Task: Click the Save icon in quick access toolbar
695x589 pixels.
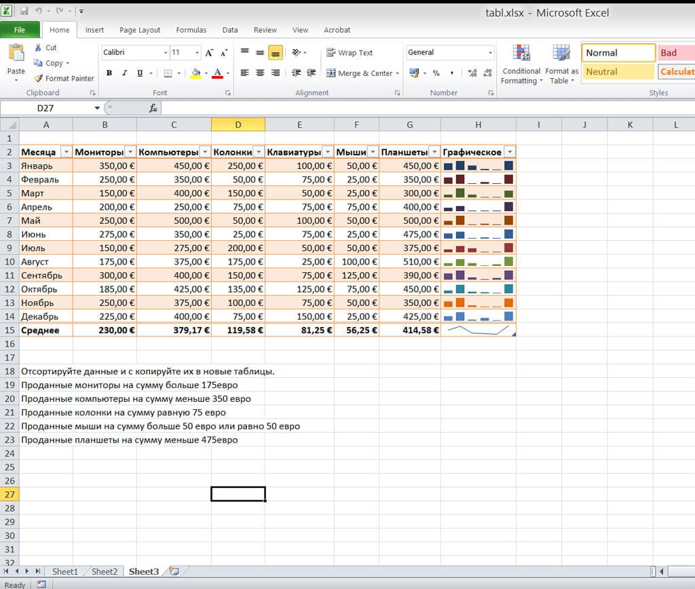Action: point(24,12)
